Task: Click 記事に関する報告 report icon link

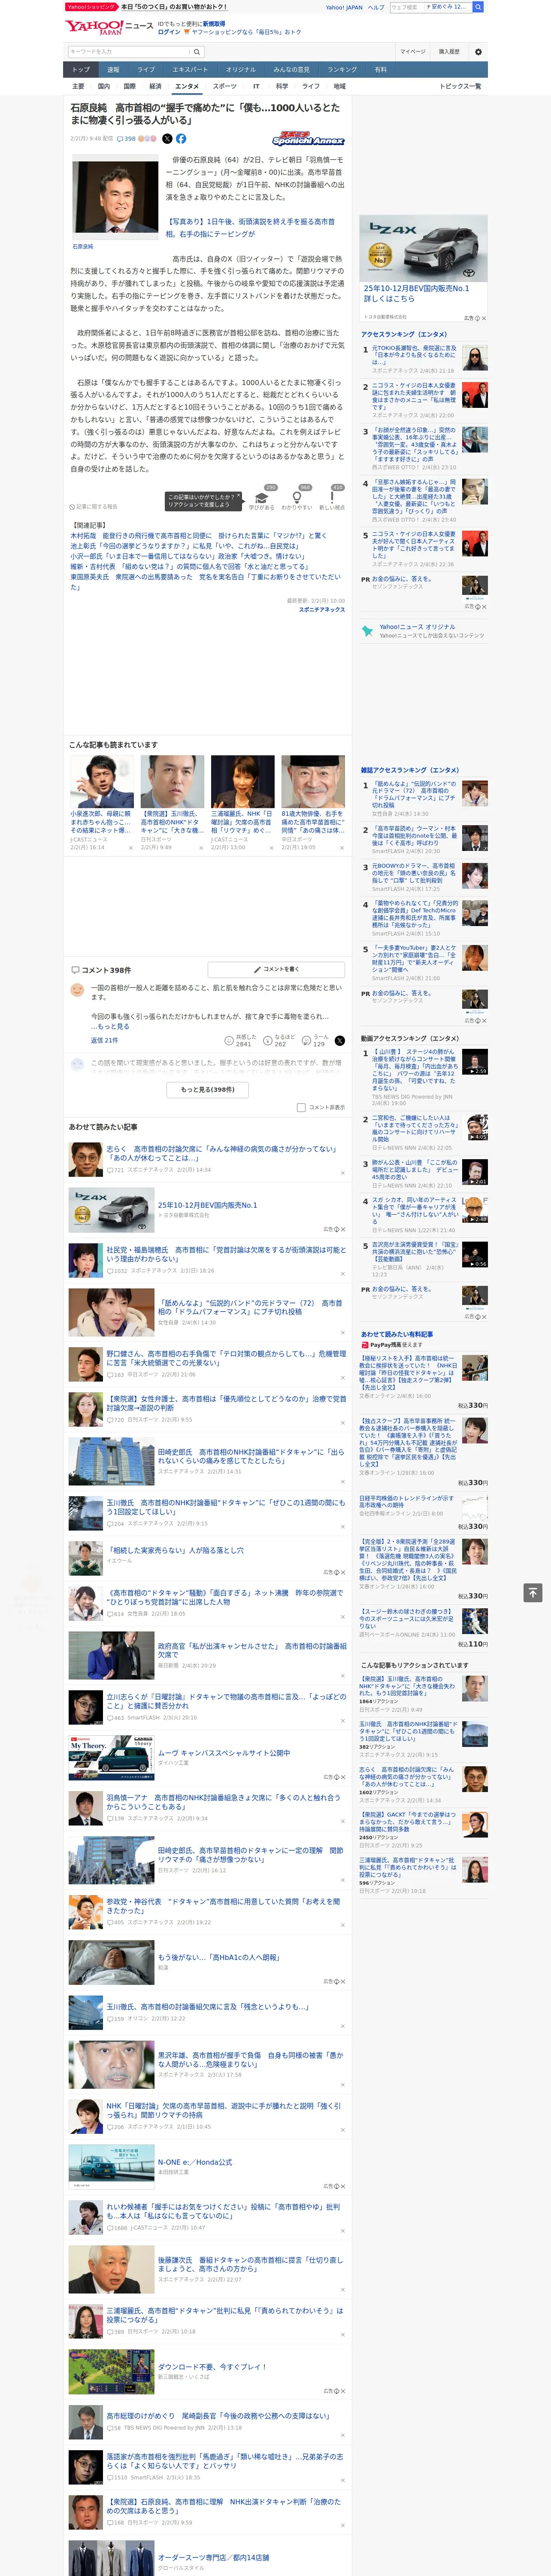Action: [x=93, y=507]
